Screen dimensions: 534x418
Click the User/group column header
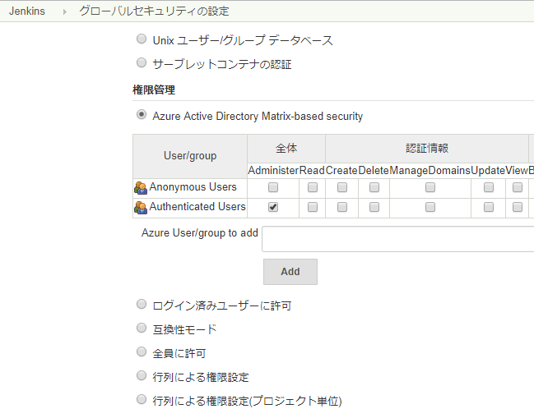[190, 156]
